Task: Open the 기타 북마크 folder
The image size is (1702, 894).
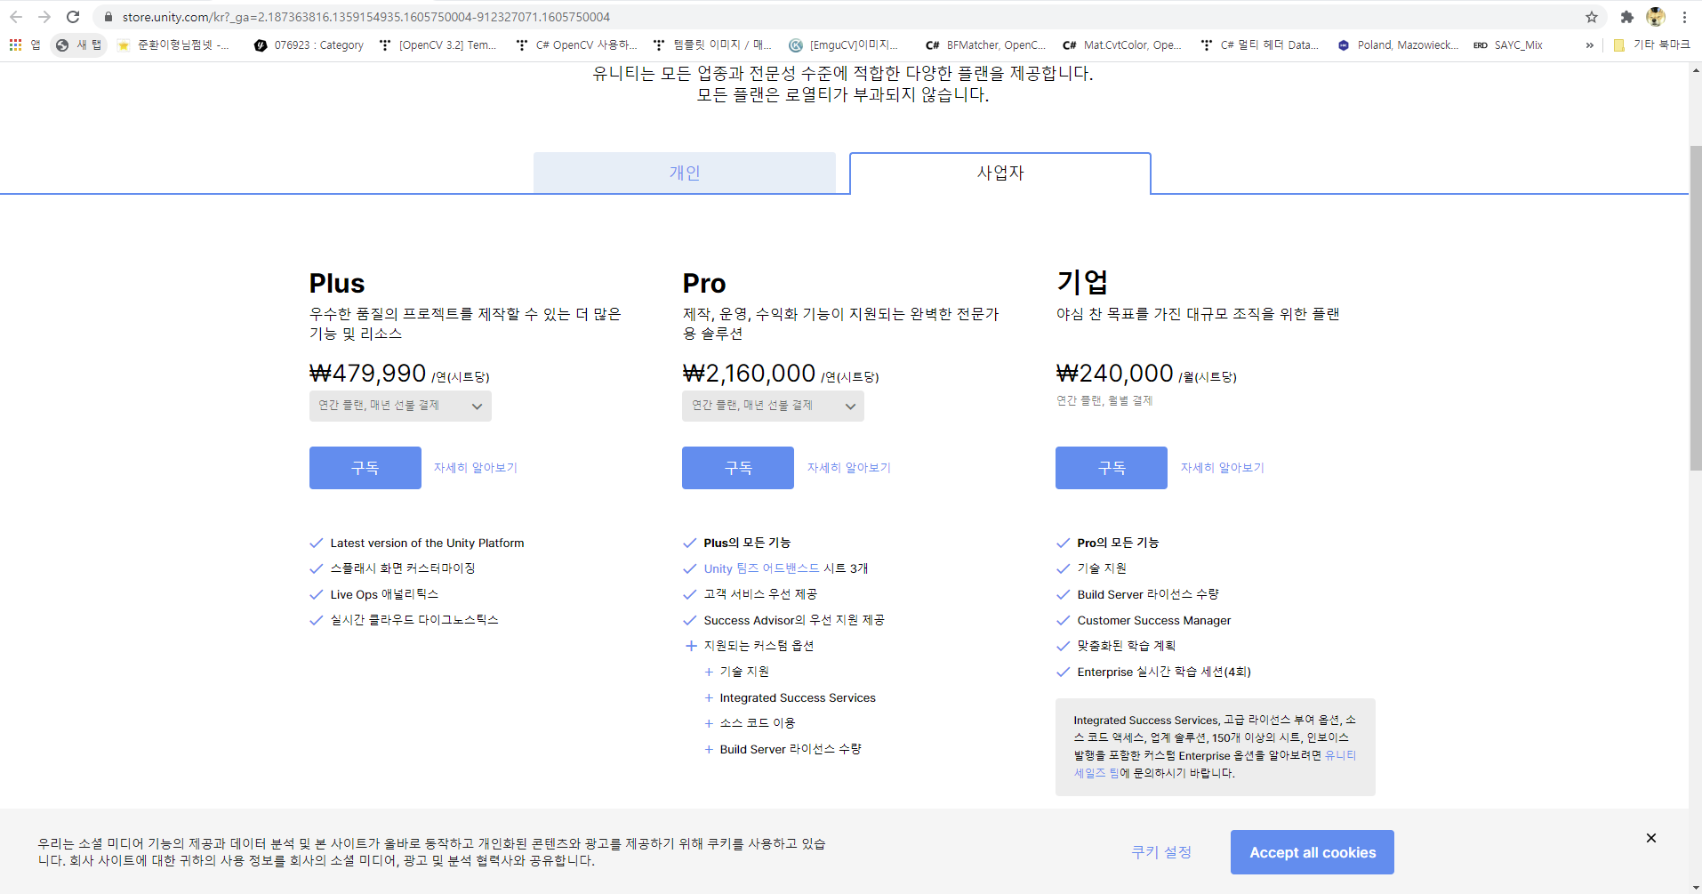Action: coord(1651,44)
